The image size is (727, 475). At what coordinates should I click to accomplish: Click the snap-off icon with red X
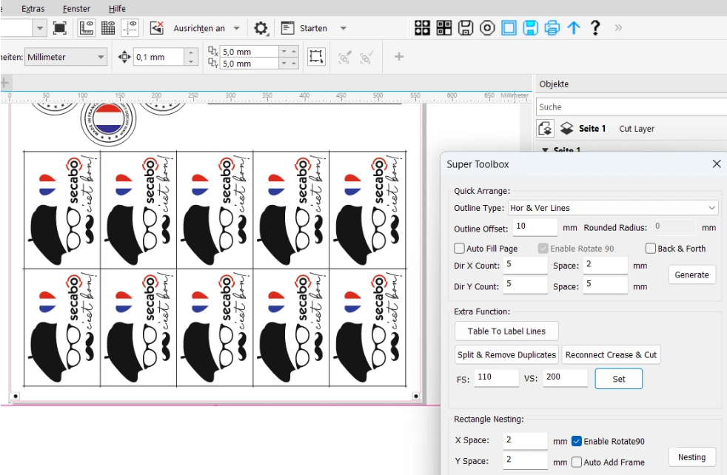pos(157,28)
